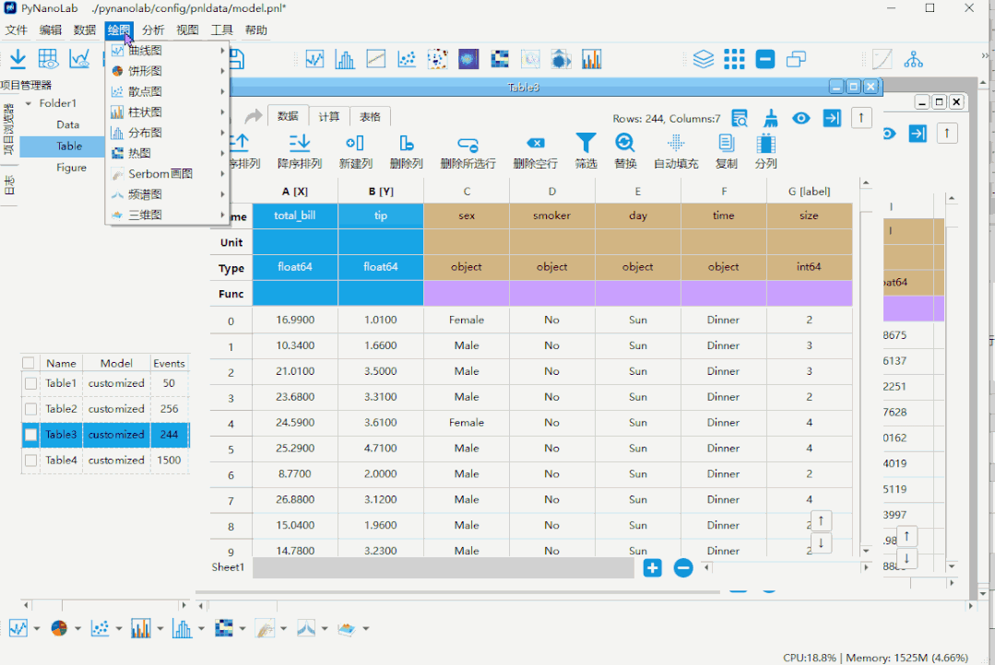Click the blue export arrow button in Table3
The width and height of the screenshot is (995, 665).
832,118
